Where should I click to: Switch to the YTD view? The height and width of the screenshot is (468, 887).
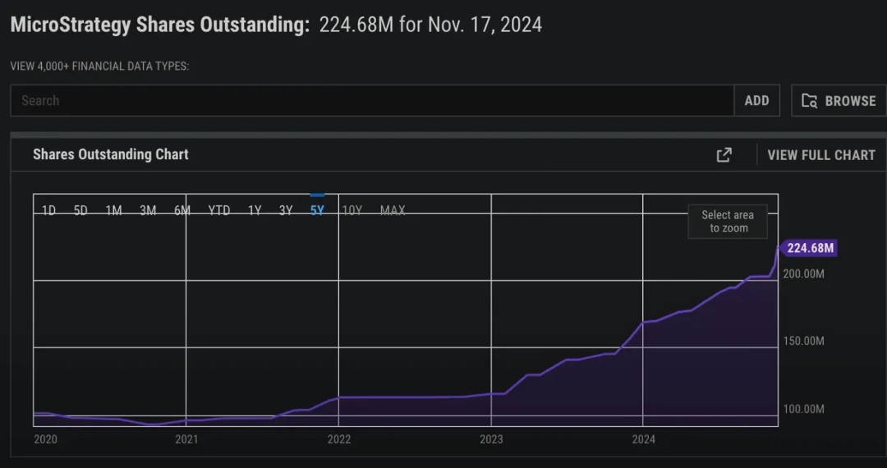pos(218,211)
